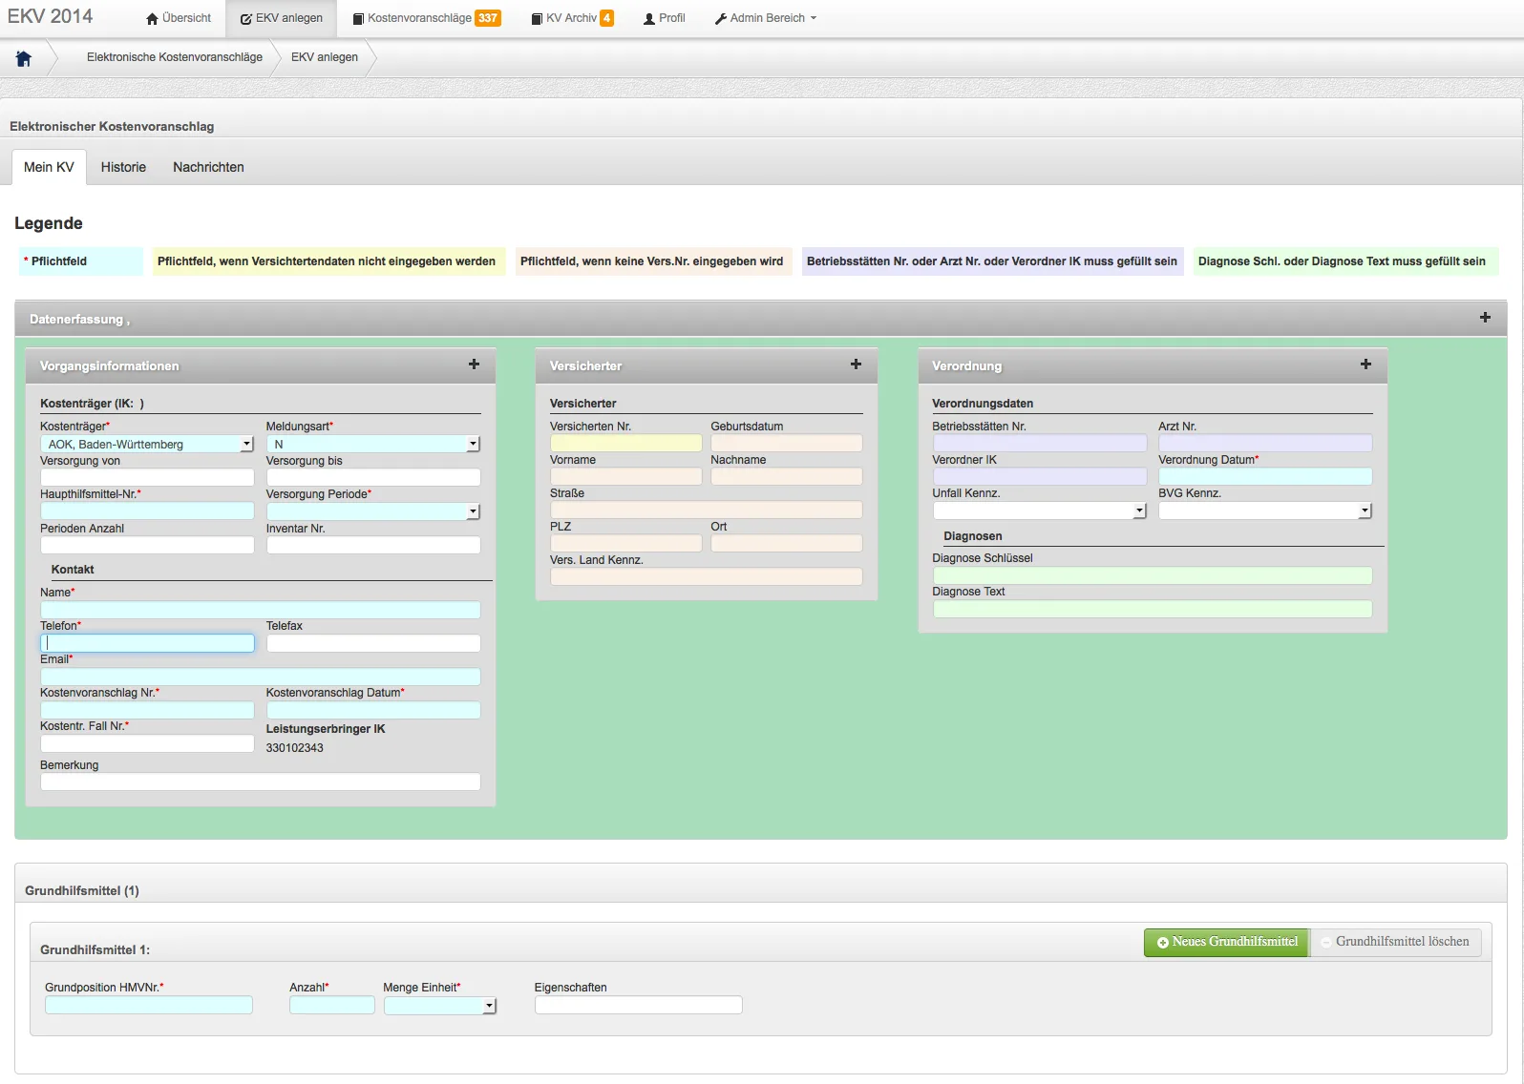Toggle the Datenerfassung panel plus icon

click(x=1485, y=318)
